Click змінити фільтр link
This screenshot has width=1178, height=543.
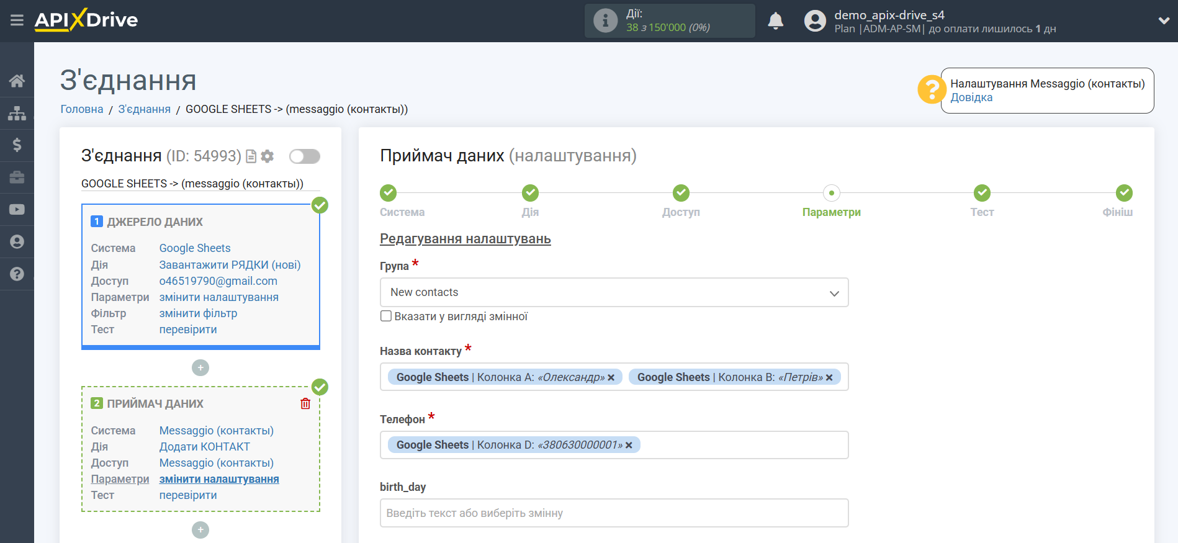[198, 313]
